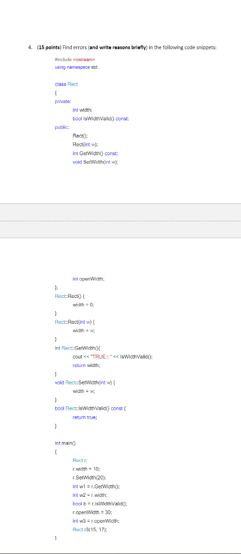Screen dimensions: 241x554
Task: Click 'void Rect::SetWidth(int w) {' line
Action: point(86,382)
